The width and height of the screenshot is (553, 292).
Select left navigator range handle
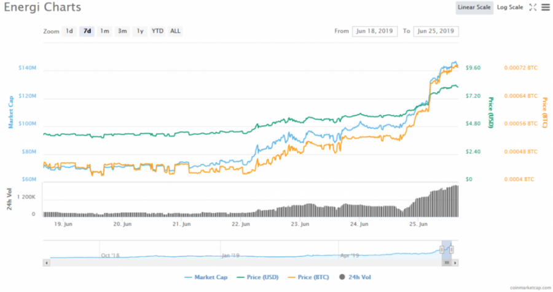point(442,250)
